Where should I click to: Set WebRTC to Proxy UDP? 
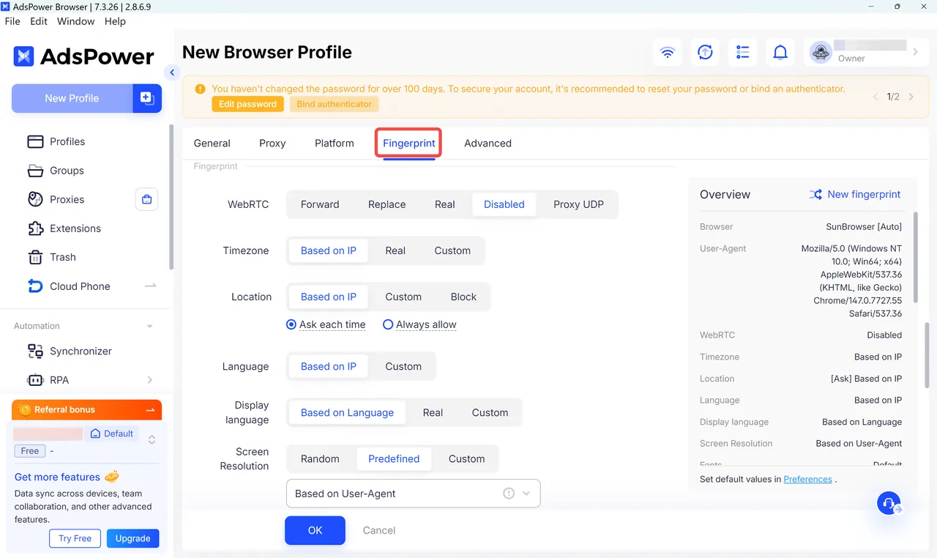[578, 204]
